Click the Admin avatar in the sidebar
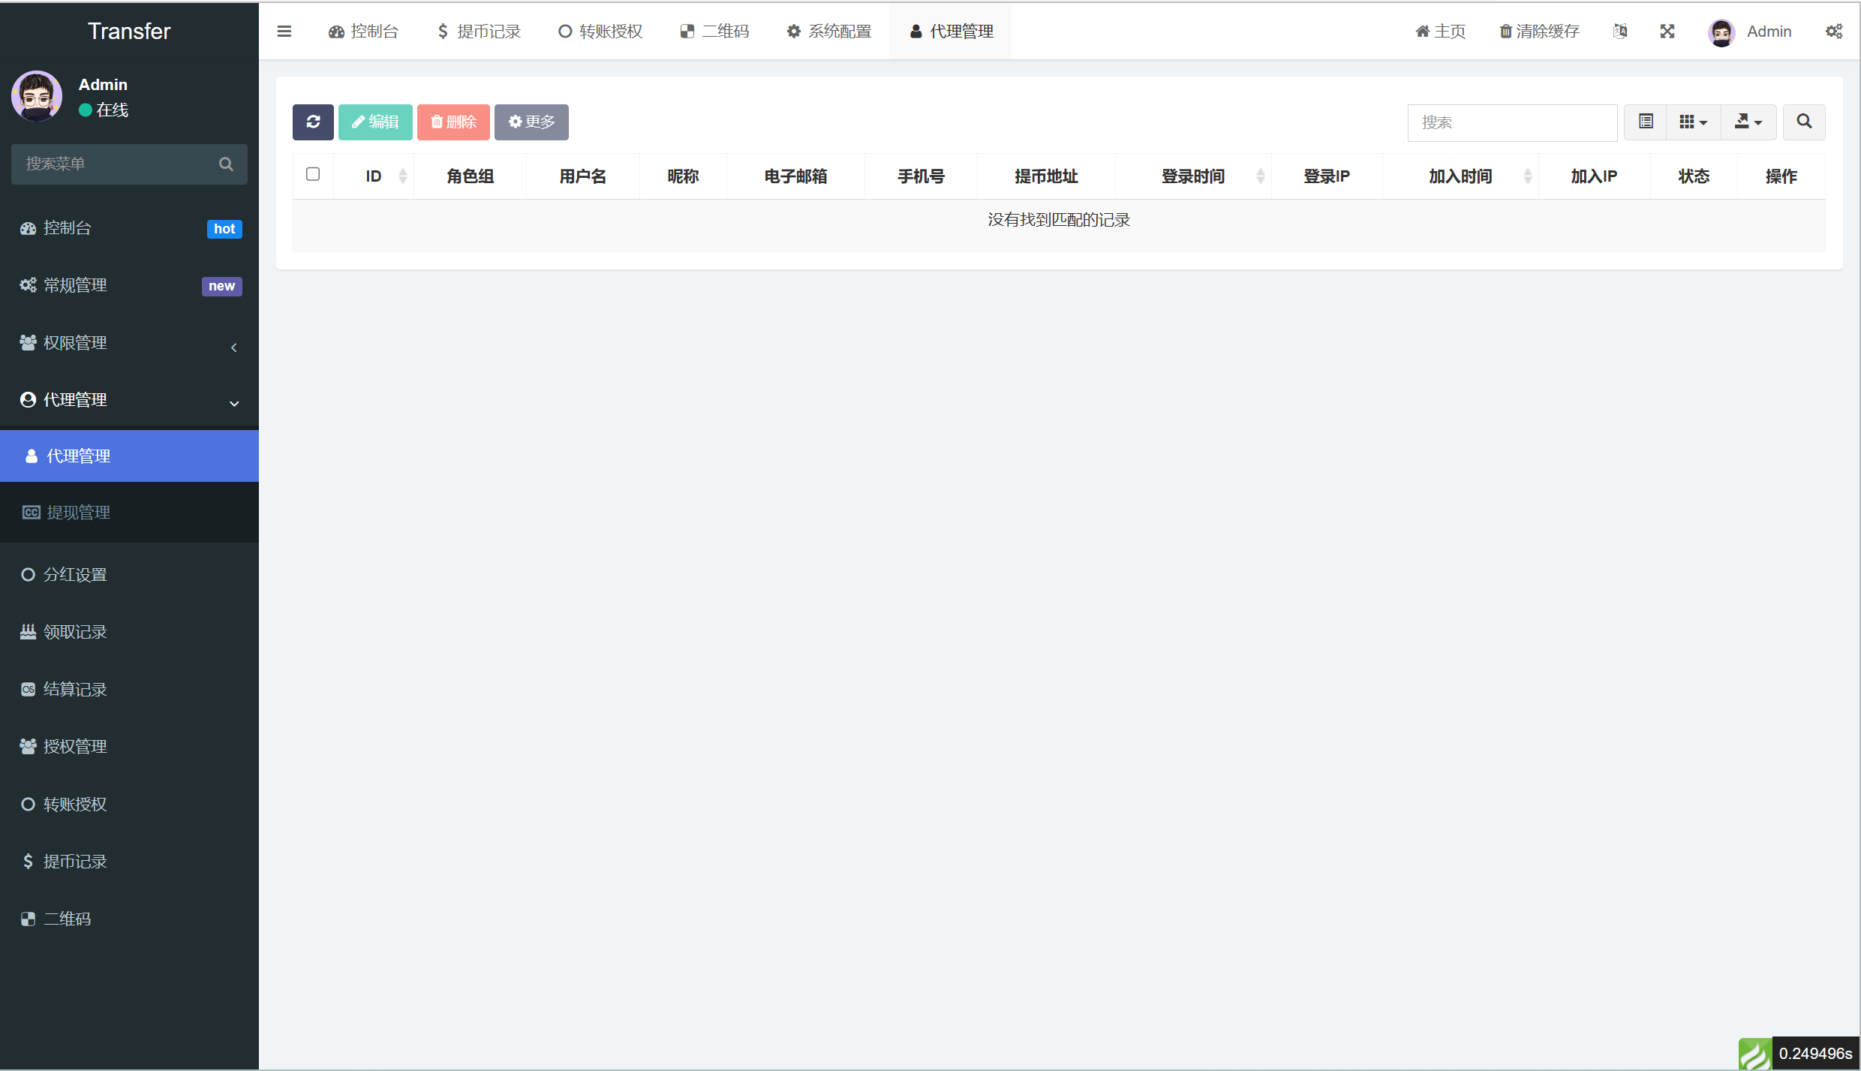Screen dimensions: 1861x1071 click(x=37, y=96)
